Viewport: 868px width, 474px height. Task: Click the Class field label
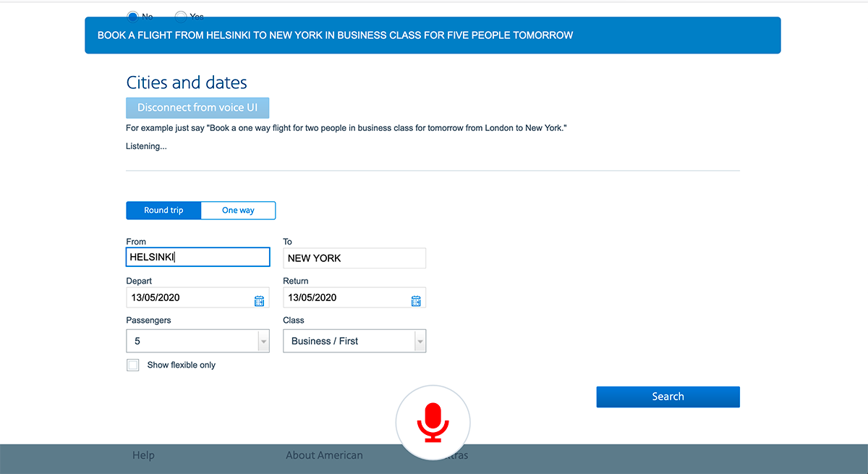coord(294,320)
